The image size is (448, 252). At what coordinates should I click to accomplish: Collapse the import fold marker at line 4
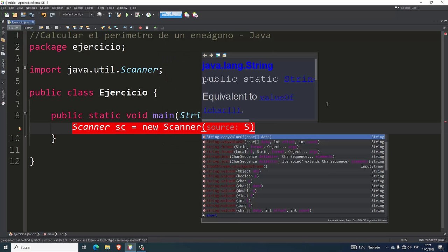[25, 68]
